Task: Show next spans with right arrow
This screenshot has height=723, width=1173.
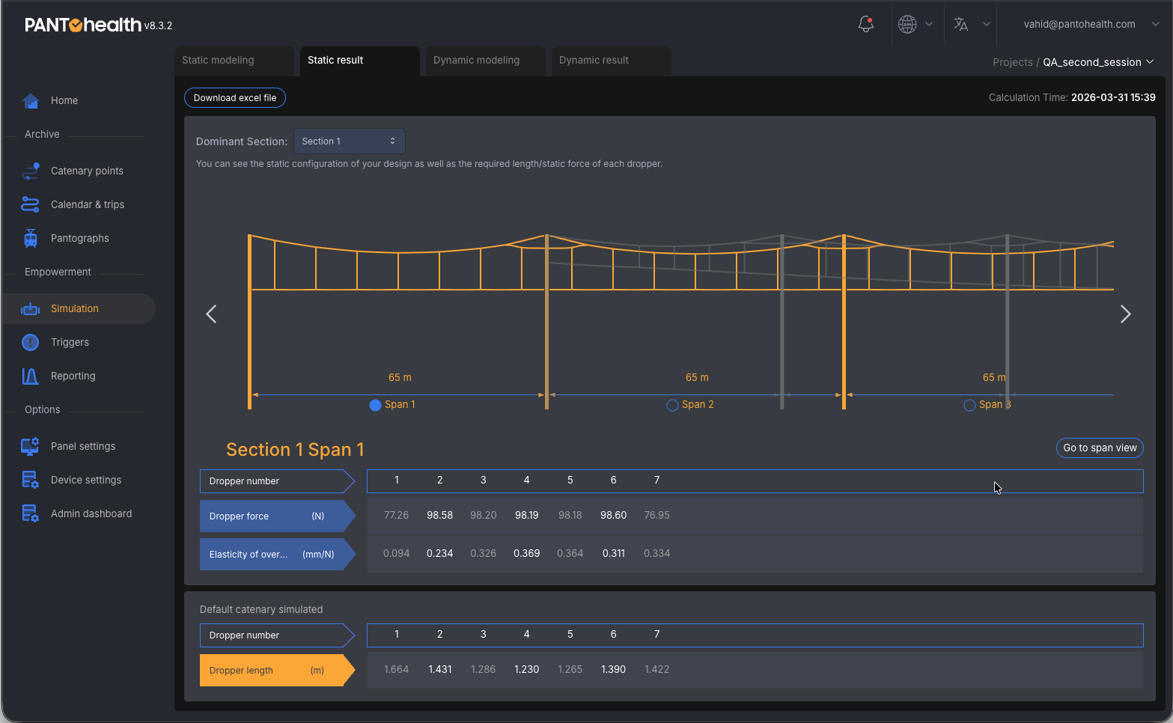Action: pos(1125,314)
